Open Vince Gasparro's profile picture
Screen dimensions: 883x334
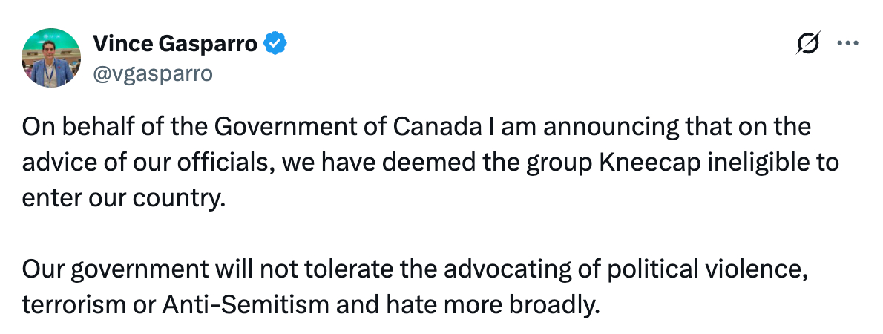point(52,58)
